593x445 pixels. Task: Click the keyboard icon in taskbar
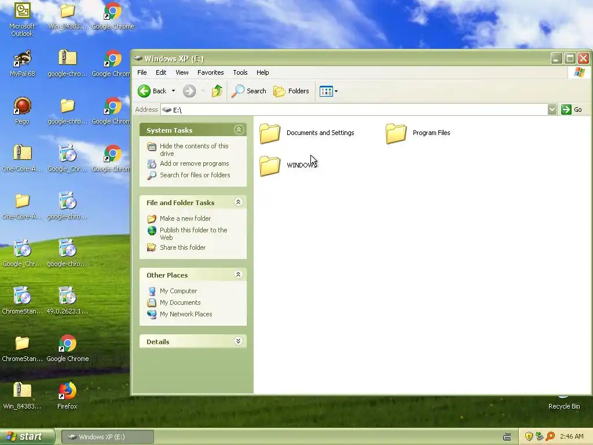(507, 437)
